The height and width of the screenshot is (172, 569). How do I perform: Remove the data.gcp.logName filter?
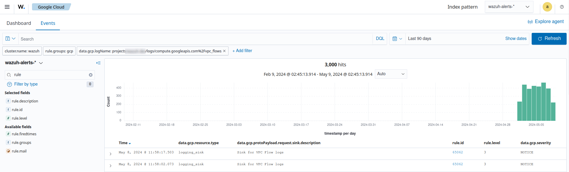pyautogui.click(x=224, y=51)
